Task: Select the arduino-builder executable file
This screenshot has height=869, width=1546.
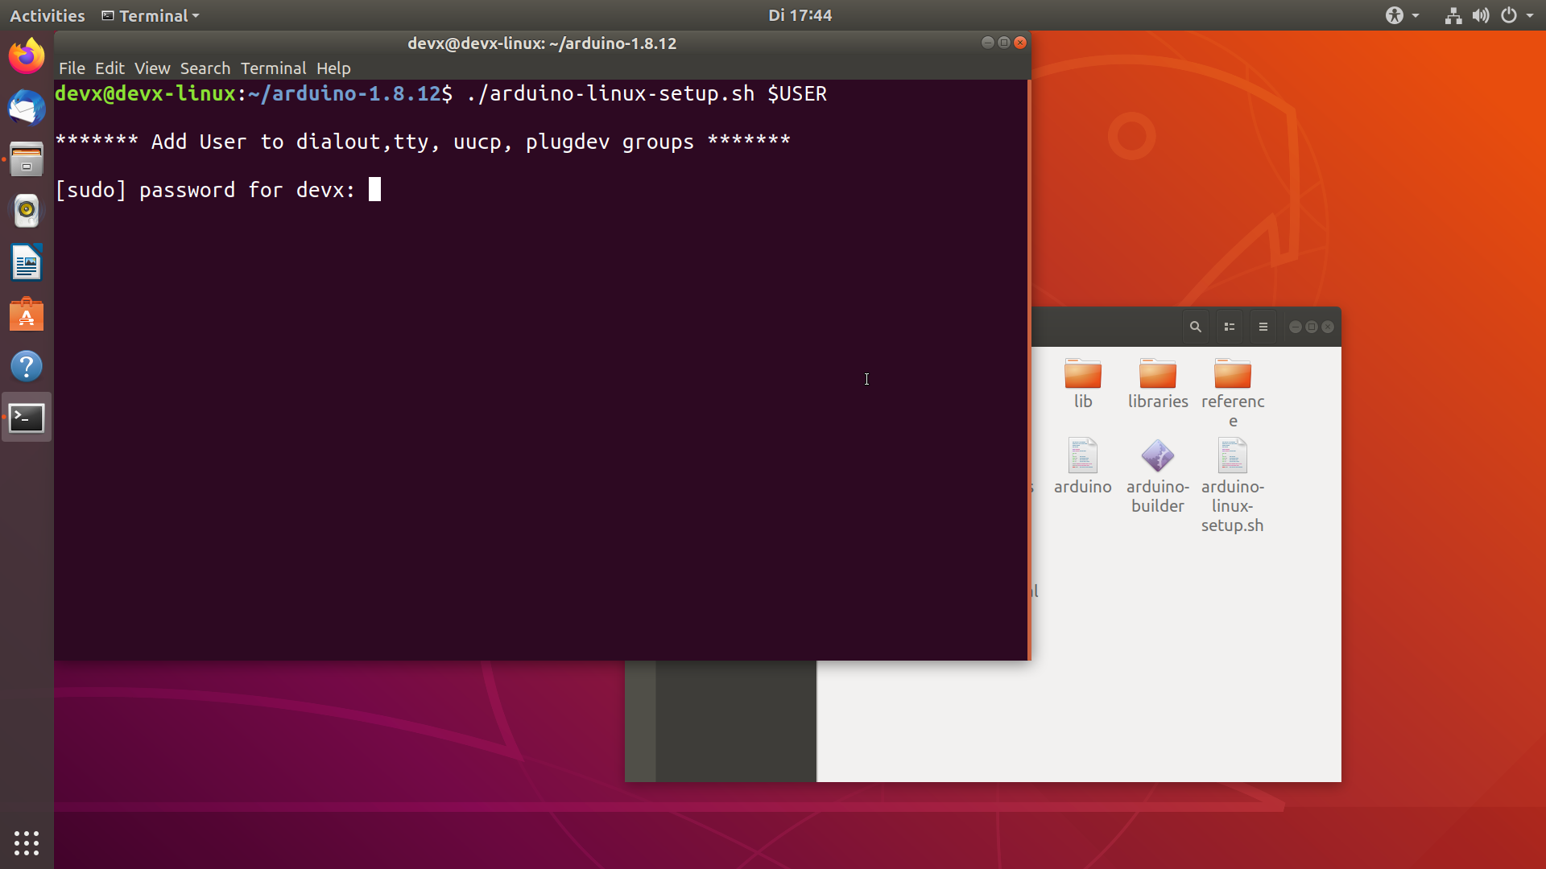Action: [1158, 476]
